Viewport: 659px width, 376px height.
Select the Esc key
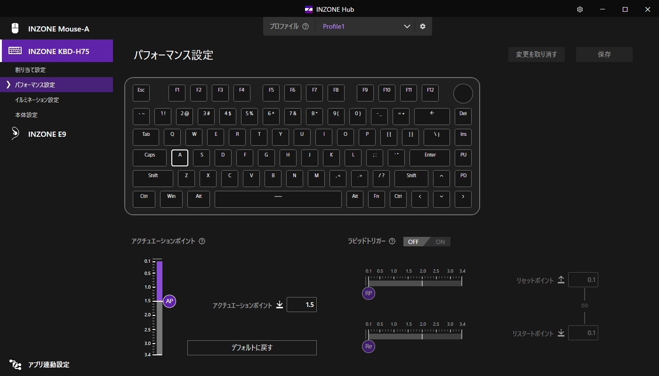[x=141, y=93]
